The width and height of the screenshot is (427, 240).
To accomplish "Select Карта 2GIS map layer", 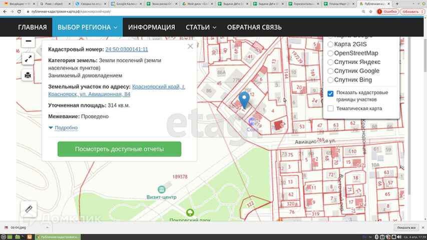I will [330, 44].
